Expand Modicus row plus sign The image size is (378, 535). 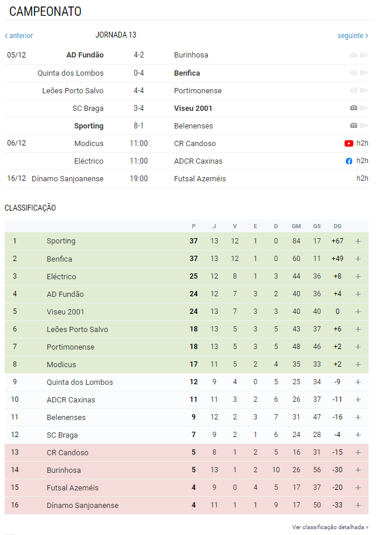[358, 364]
